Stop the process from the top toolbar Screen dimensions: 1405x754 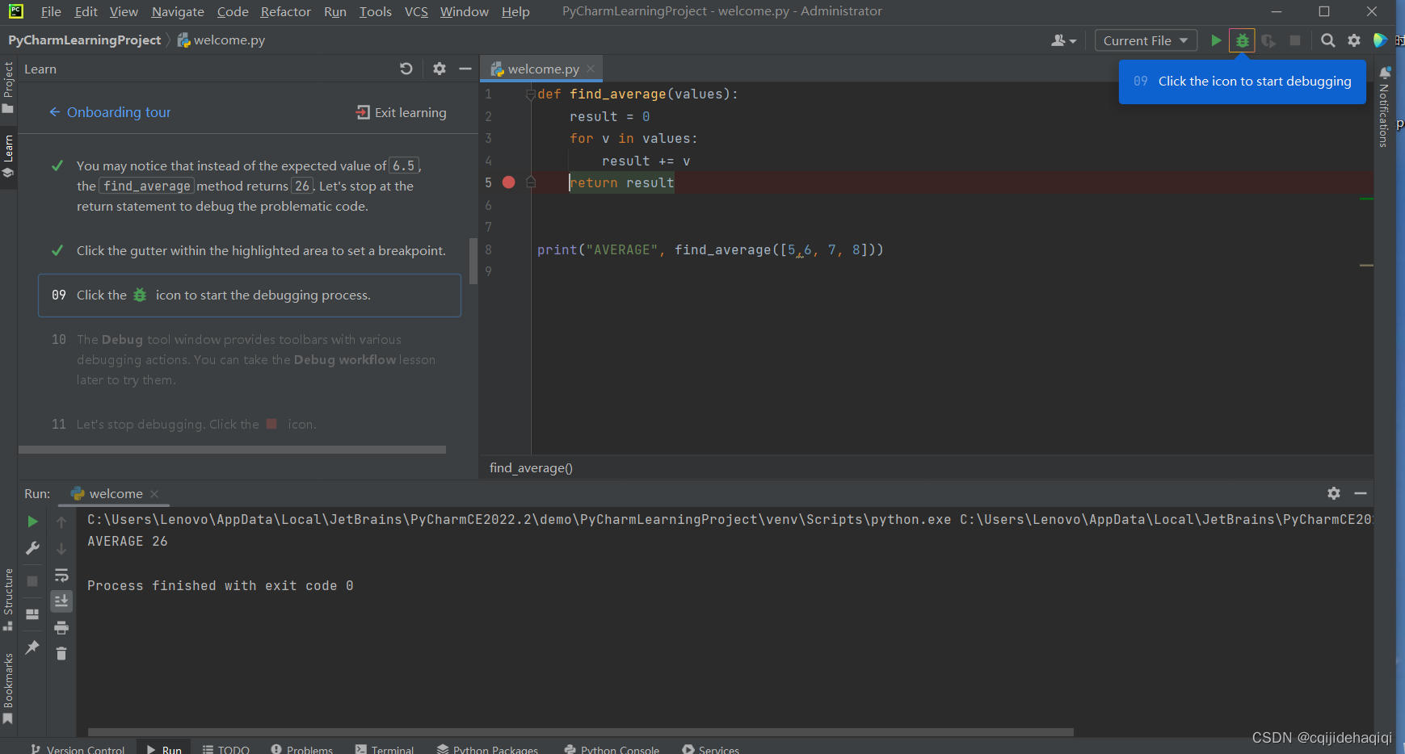1295,40
